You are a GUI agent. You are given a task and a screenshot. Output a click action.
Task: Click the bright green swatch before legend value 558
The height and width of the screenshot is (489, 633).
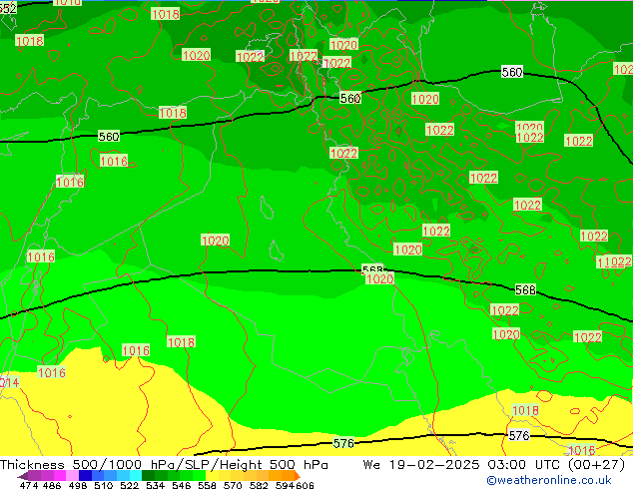pyautogui.click(x=199, y=476)
